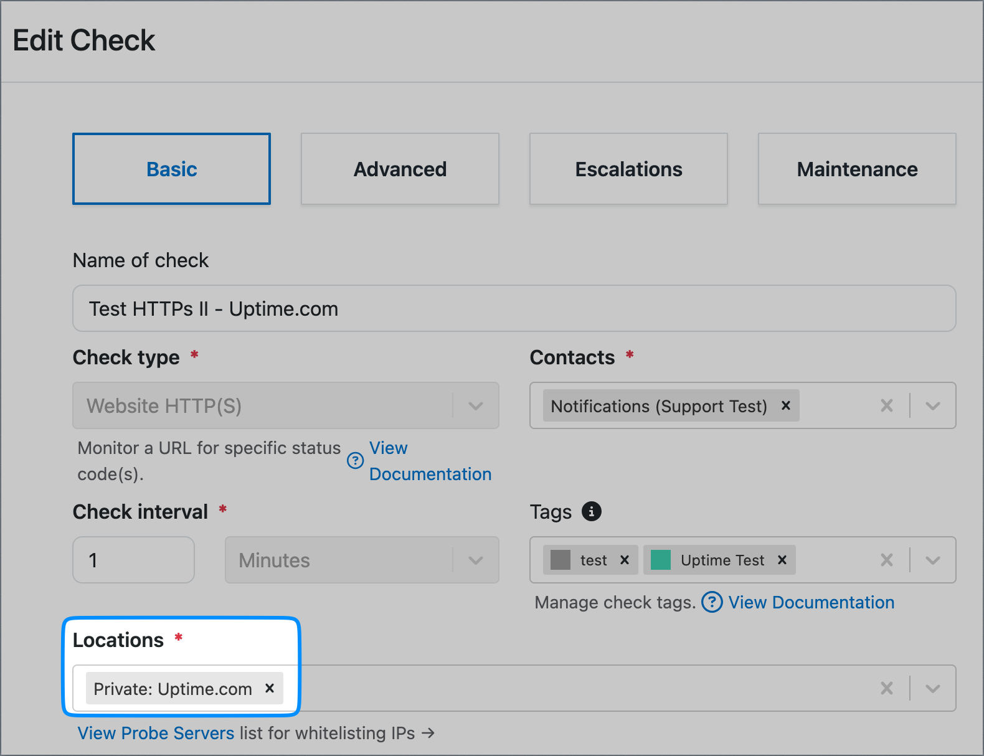984x756 pixels.
Task: Open the View Probe Servers link
Action: [x=156, y=733]
